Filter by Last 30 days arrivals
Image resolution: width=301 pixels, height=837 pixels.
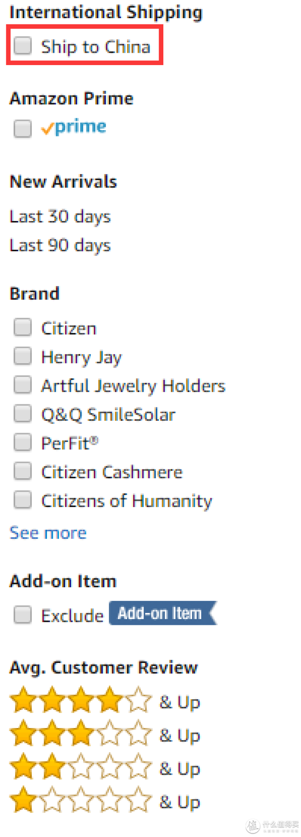(60, 217)
